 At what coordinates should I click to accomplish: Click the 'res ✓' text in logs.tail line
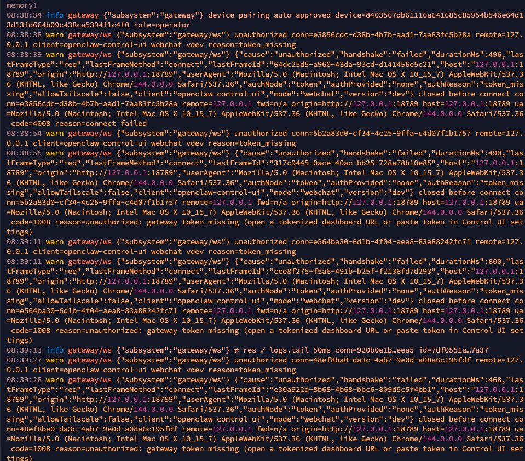pos(254,350)
